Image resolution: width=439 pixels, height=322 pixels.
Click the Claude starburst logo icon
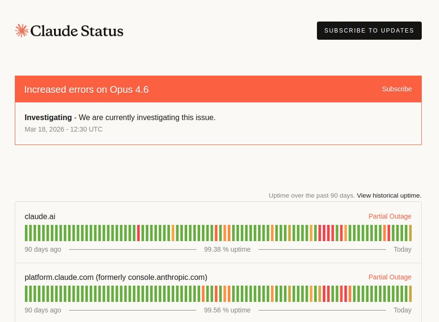(22, 31)
